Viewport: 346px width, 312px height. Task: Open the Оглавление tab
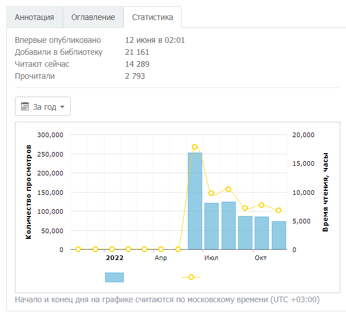pos(93,17)
